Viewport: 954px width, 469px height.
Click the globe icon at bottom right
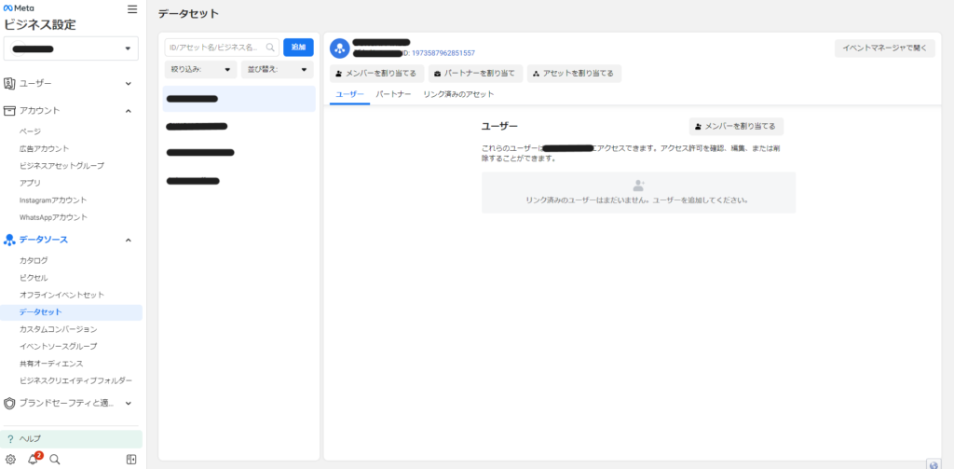(933, 463)
